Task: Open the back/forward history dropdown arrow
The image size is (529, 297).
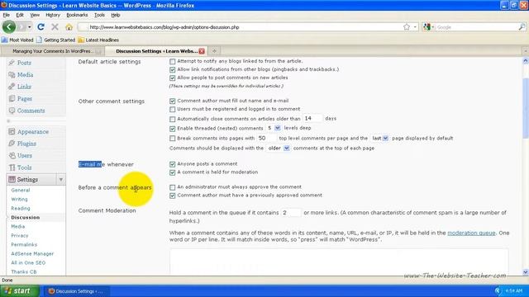Action: (x=30, y=27)
